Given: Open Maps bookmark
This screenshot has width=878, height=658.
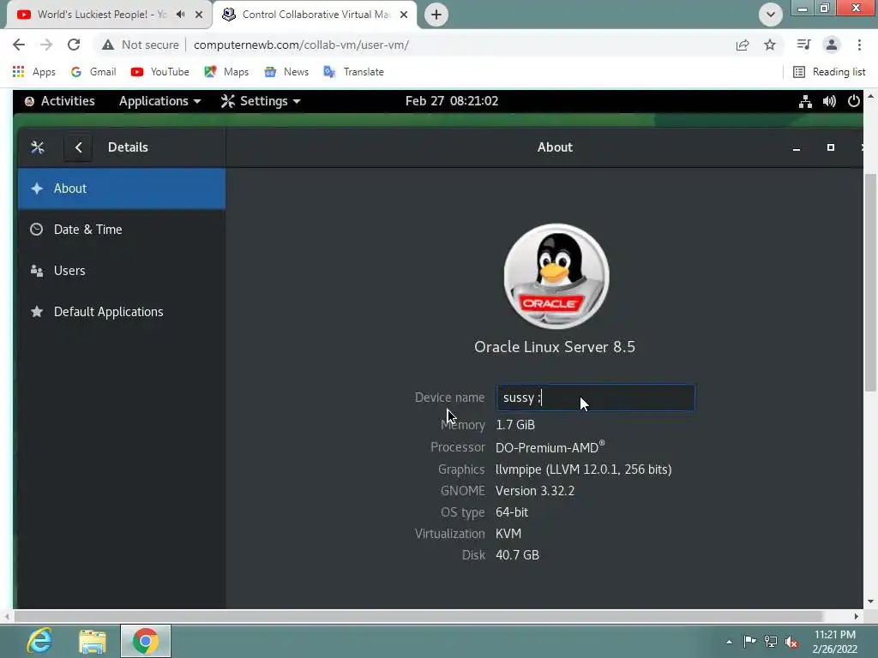Looking at the screenshot, I should [x=226, y=72].
